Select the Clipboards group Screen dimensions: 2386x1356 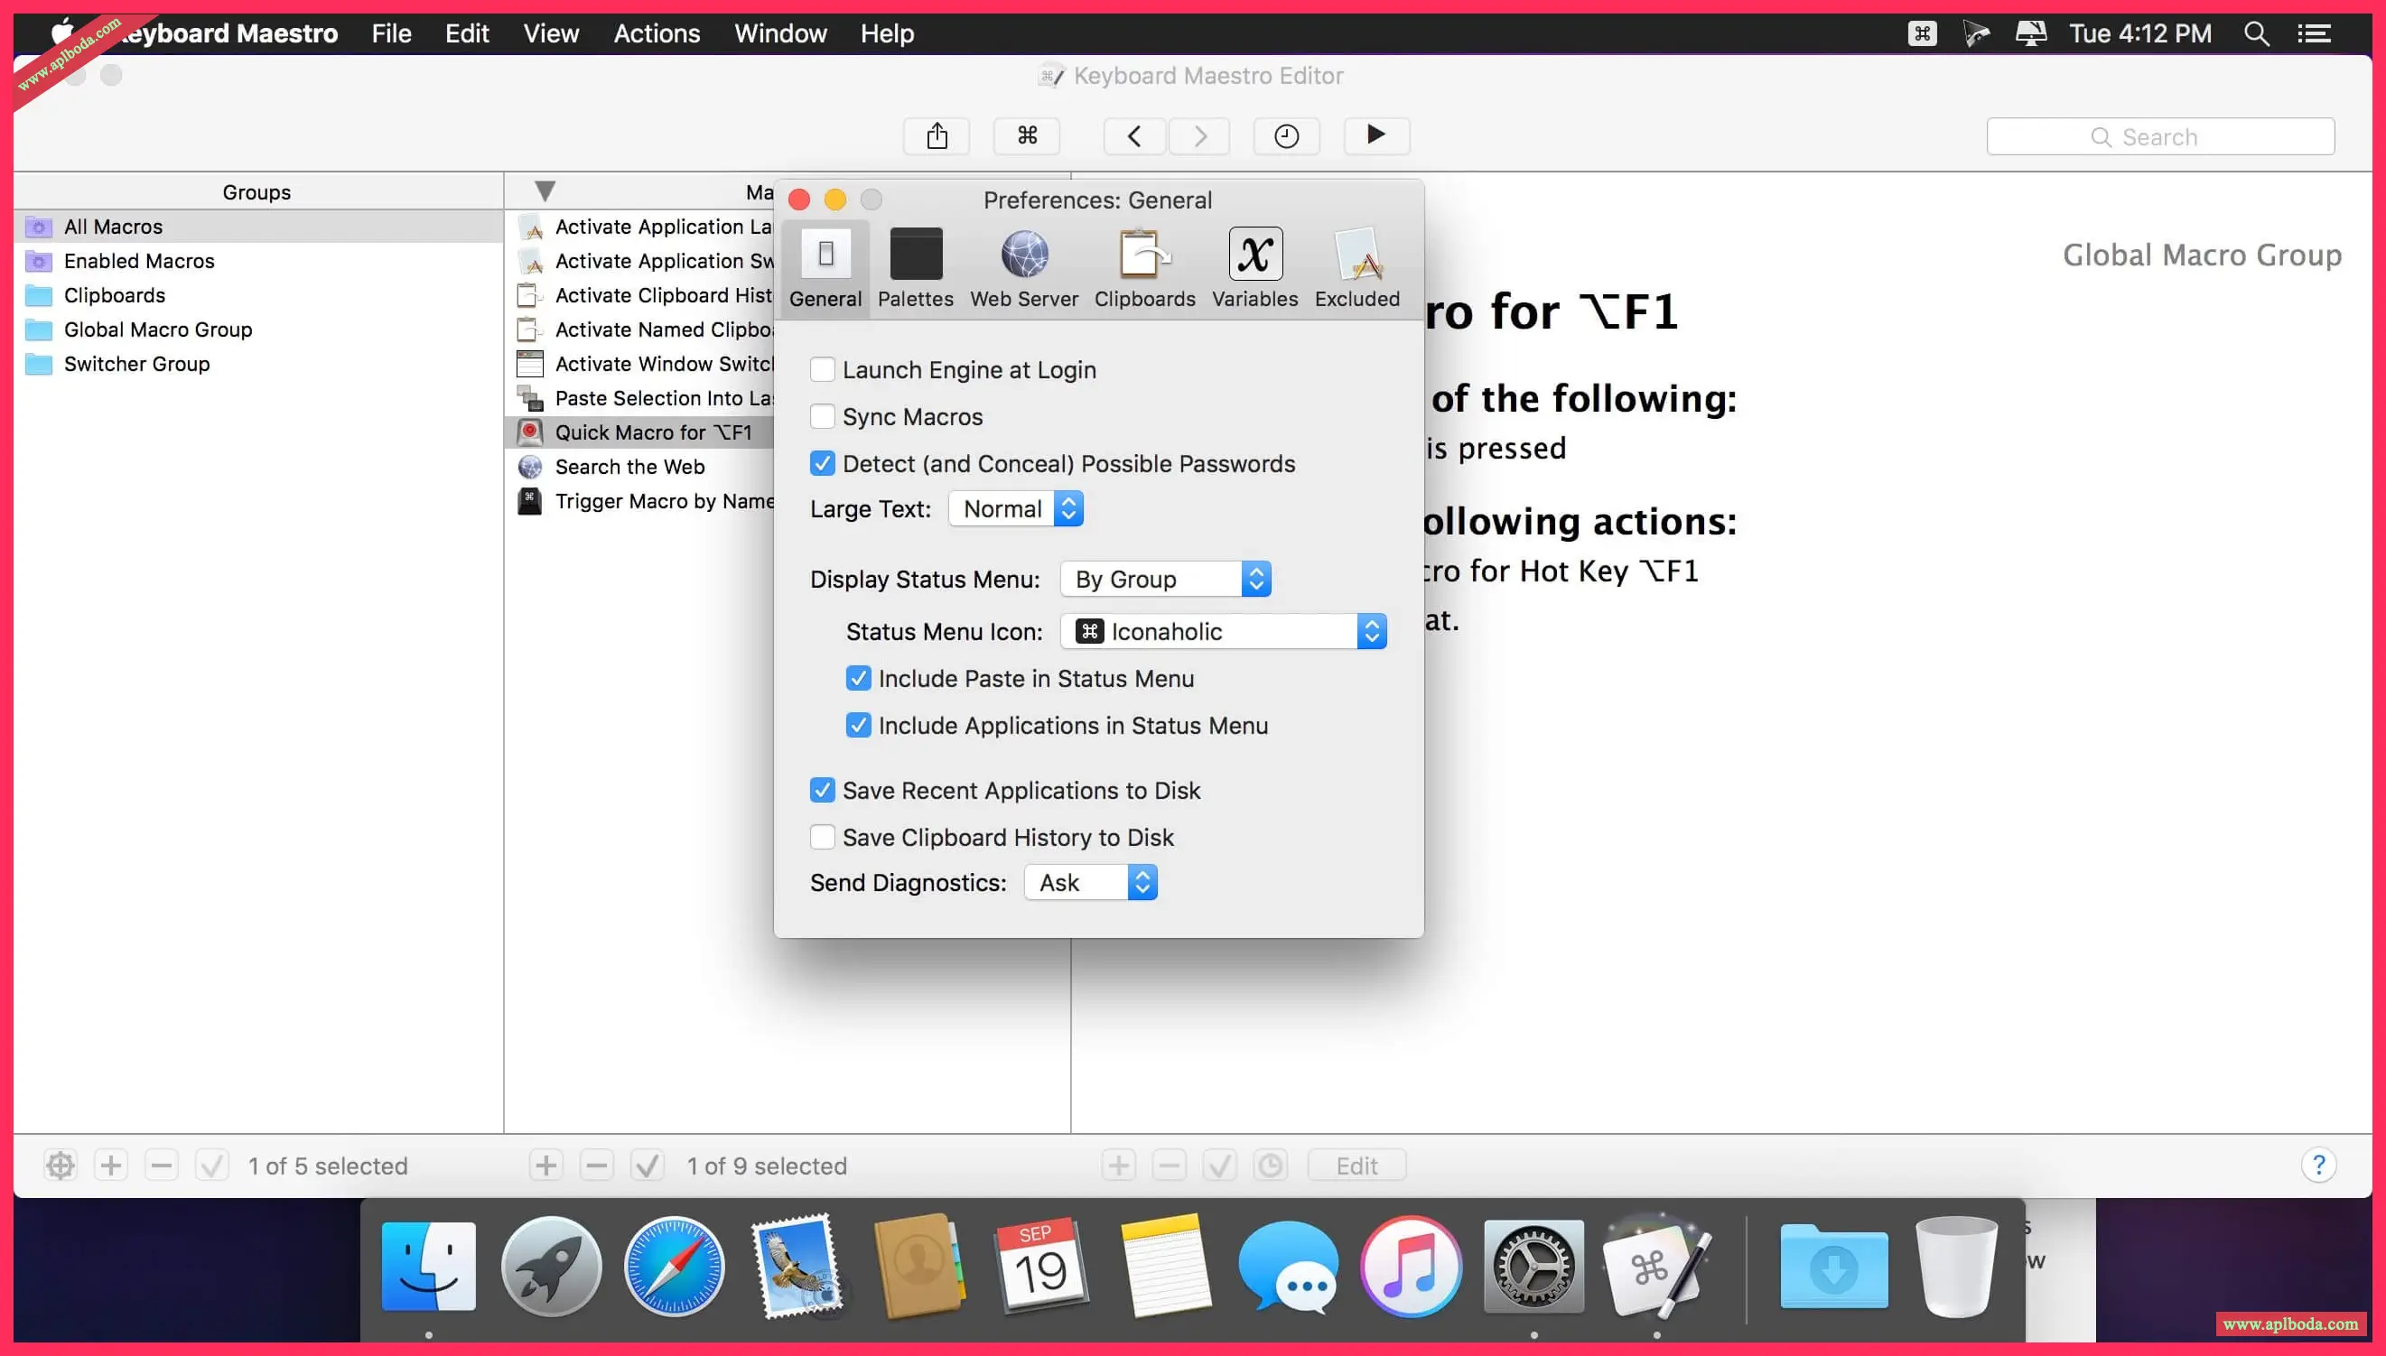pos(258,295)
